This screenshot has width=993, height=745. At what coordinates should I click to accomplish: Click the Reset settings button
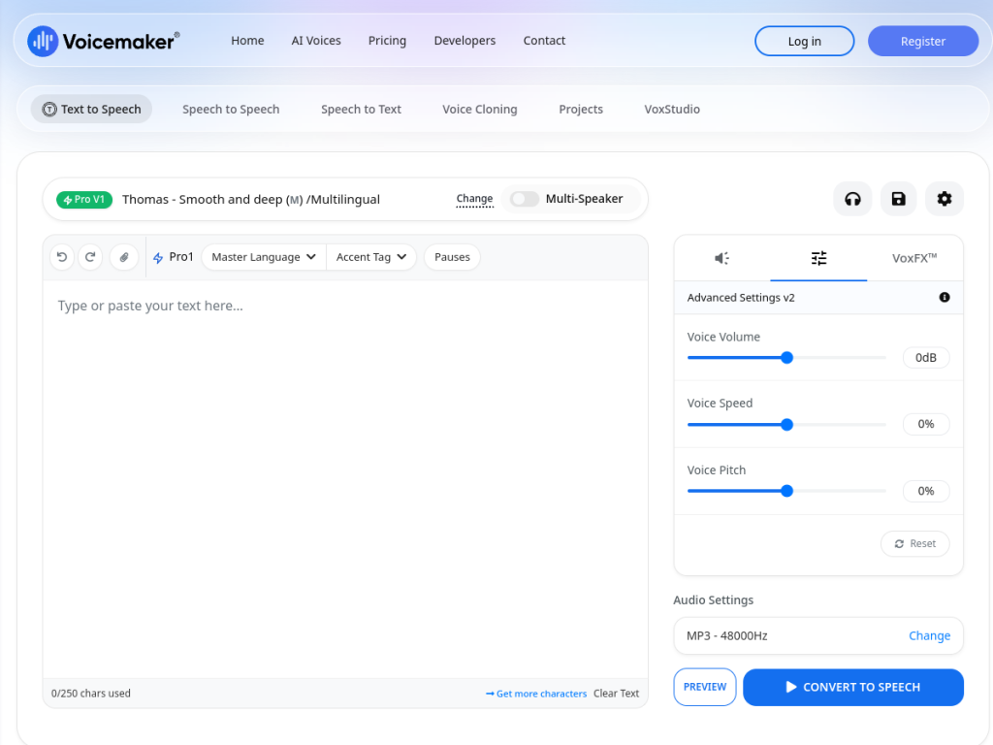tap(915, 543)
